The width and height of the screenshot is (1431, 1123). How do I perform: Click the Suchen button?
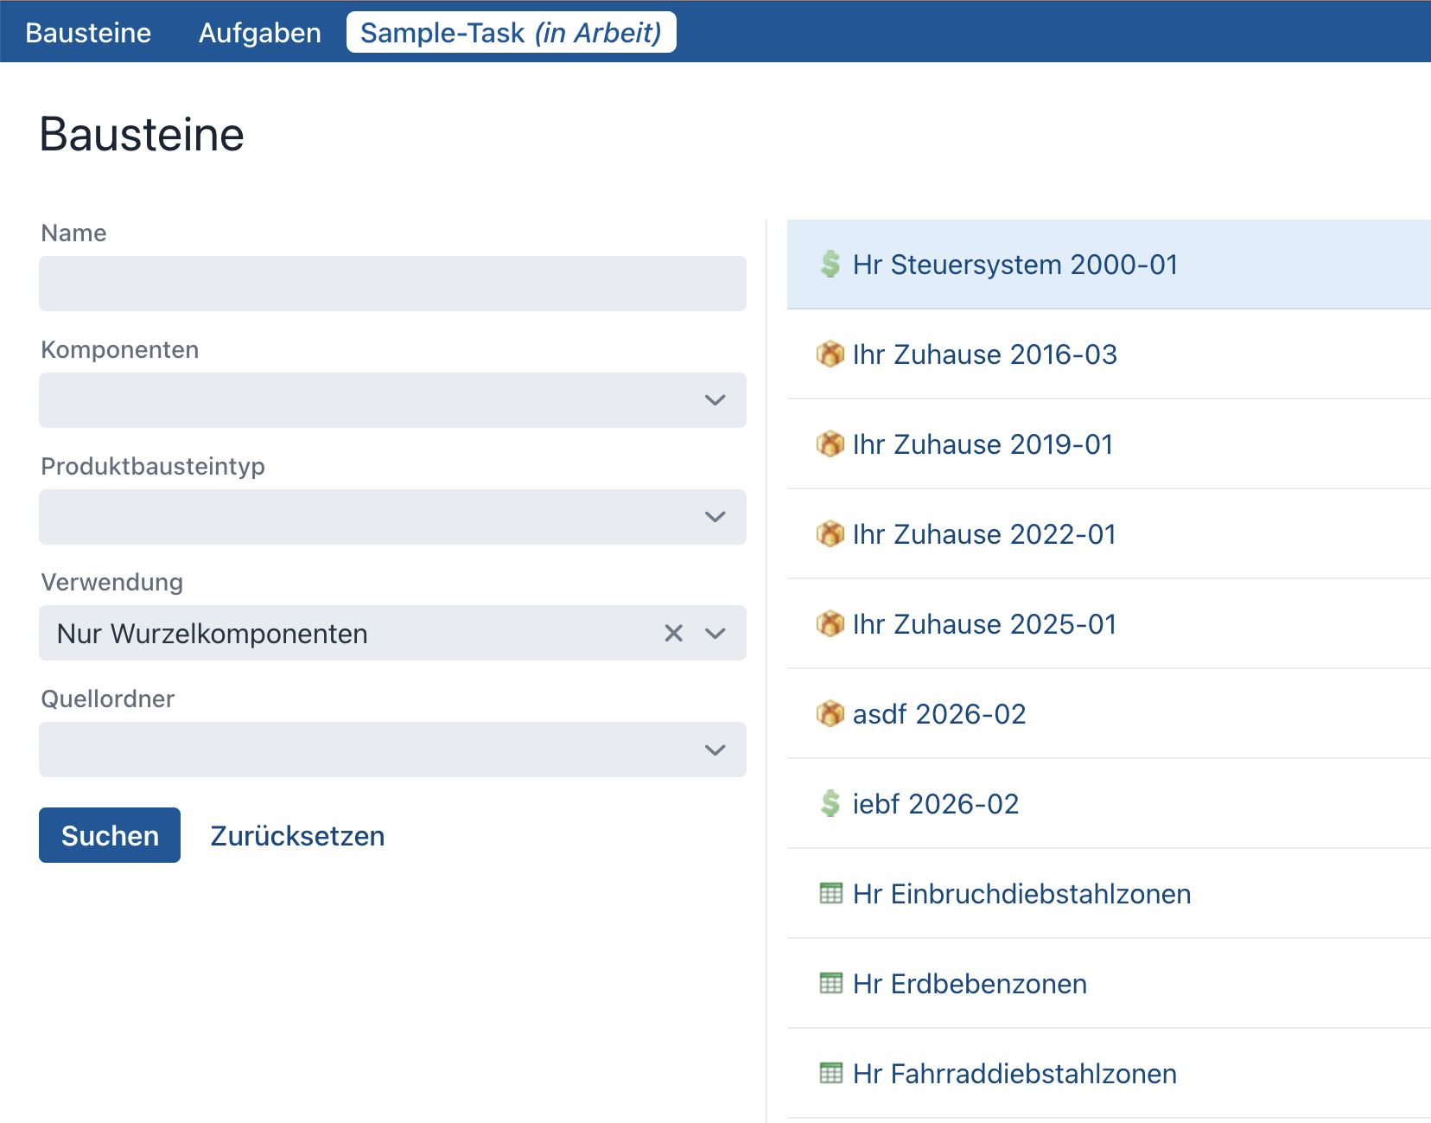110,835
